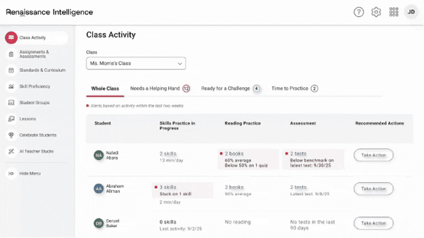Click Naledi Abara's '2 tests' assessment alert
The height and width of the screenshot is (238, 424).
tap(313, 159)
